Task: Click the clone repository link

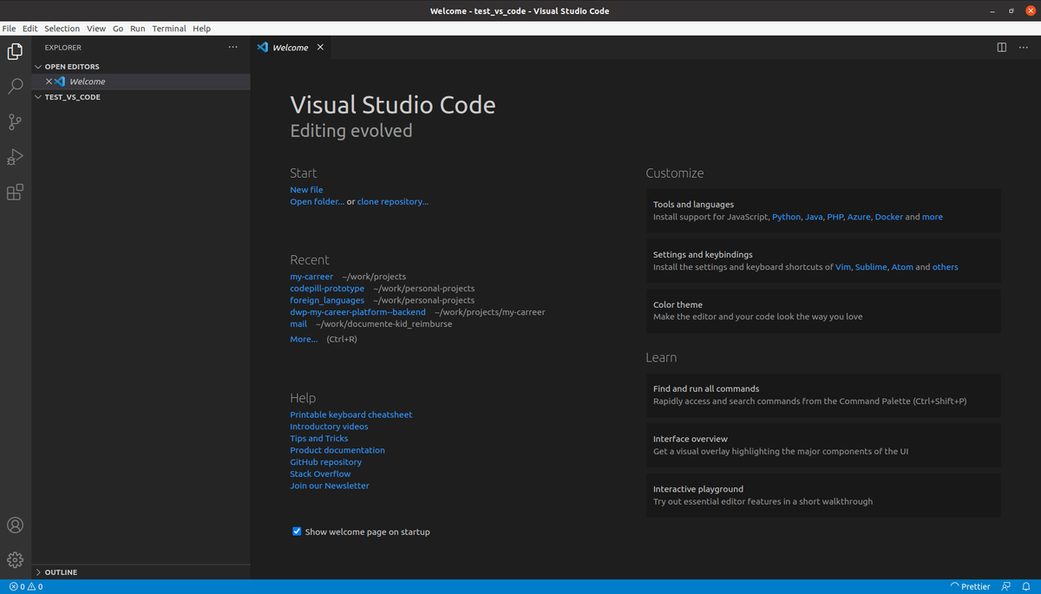Action: [x=392, y=201]
